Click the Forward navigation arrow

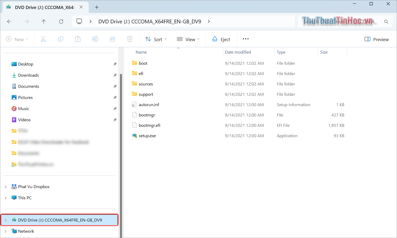pos(27,21)
